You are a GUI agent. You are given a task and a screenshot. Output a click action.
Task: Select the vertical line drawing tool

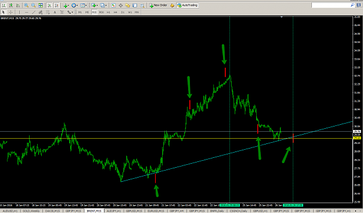[19, 12]
